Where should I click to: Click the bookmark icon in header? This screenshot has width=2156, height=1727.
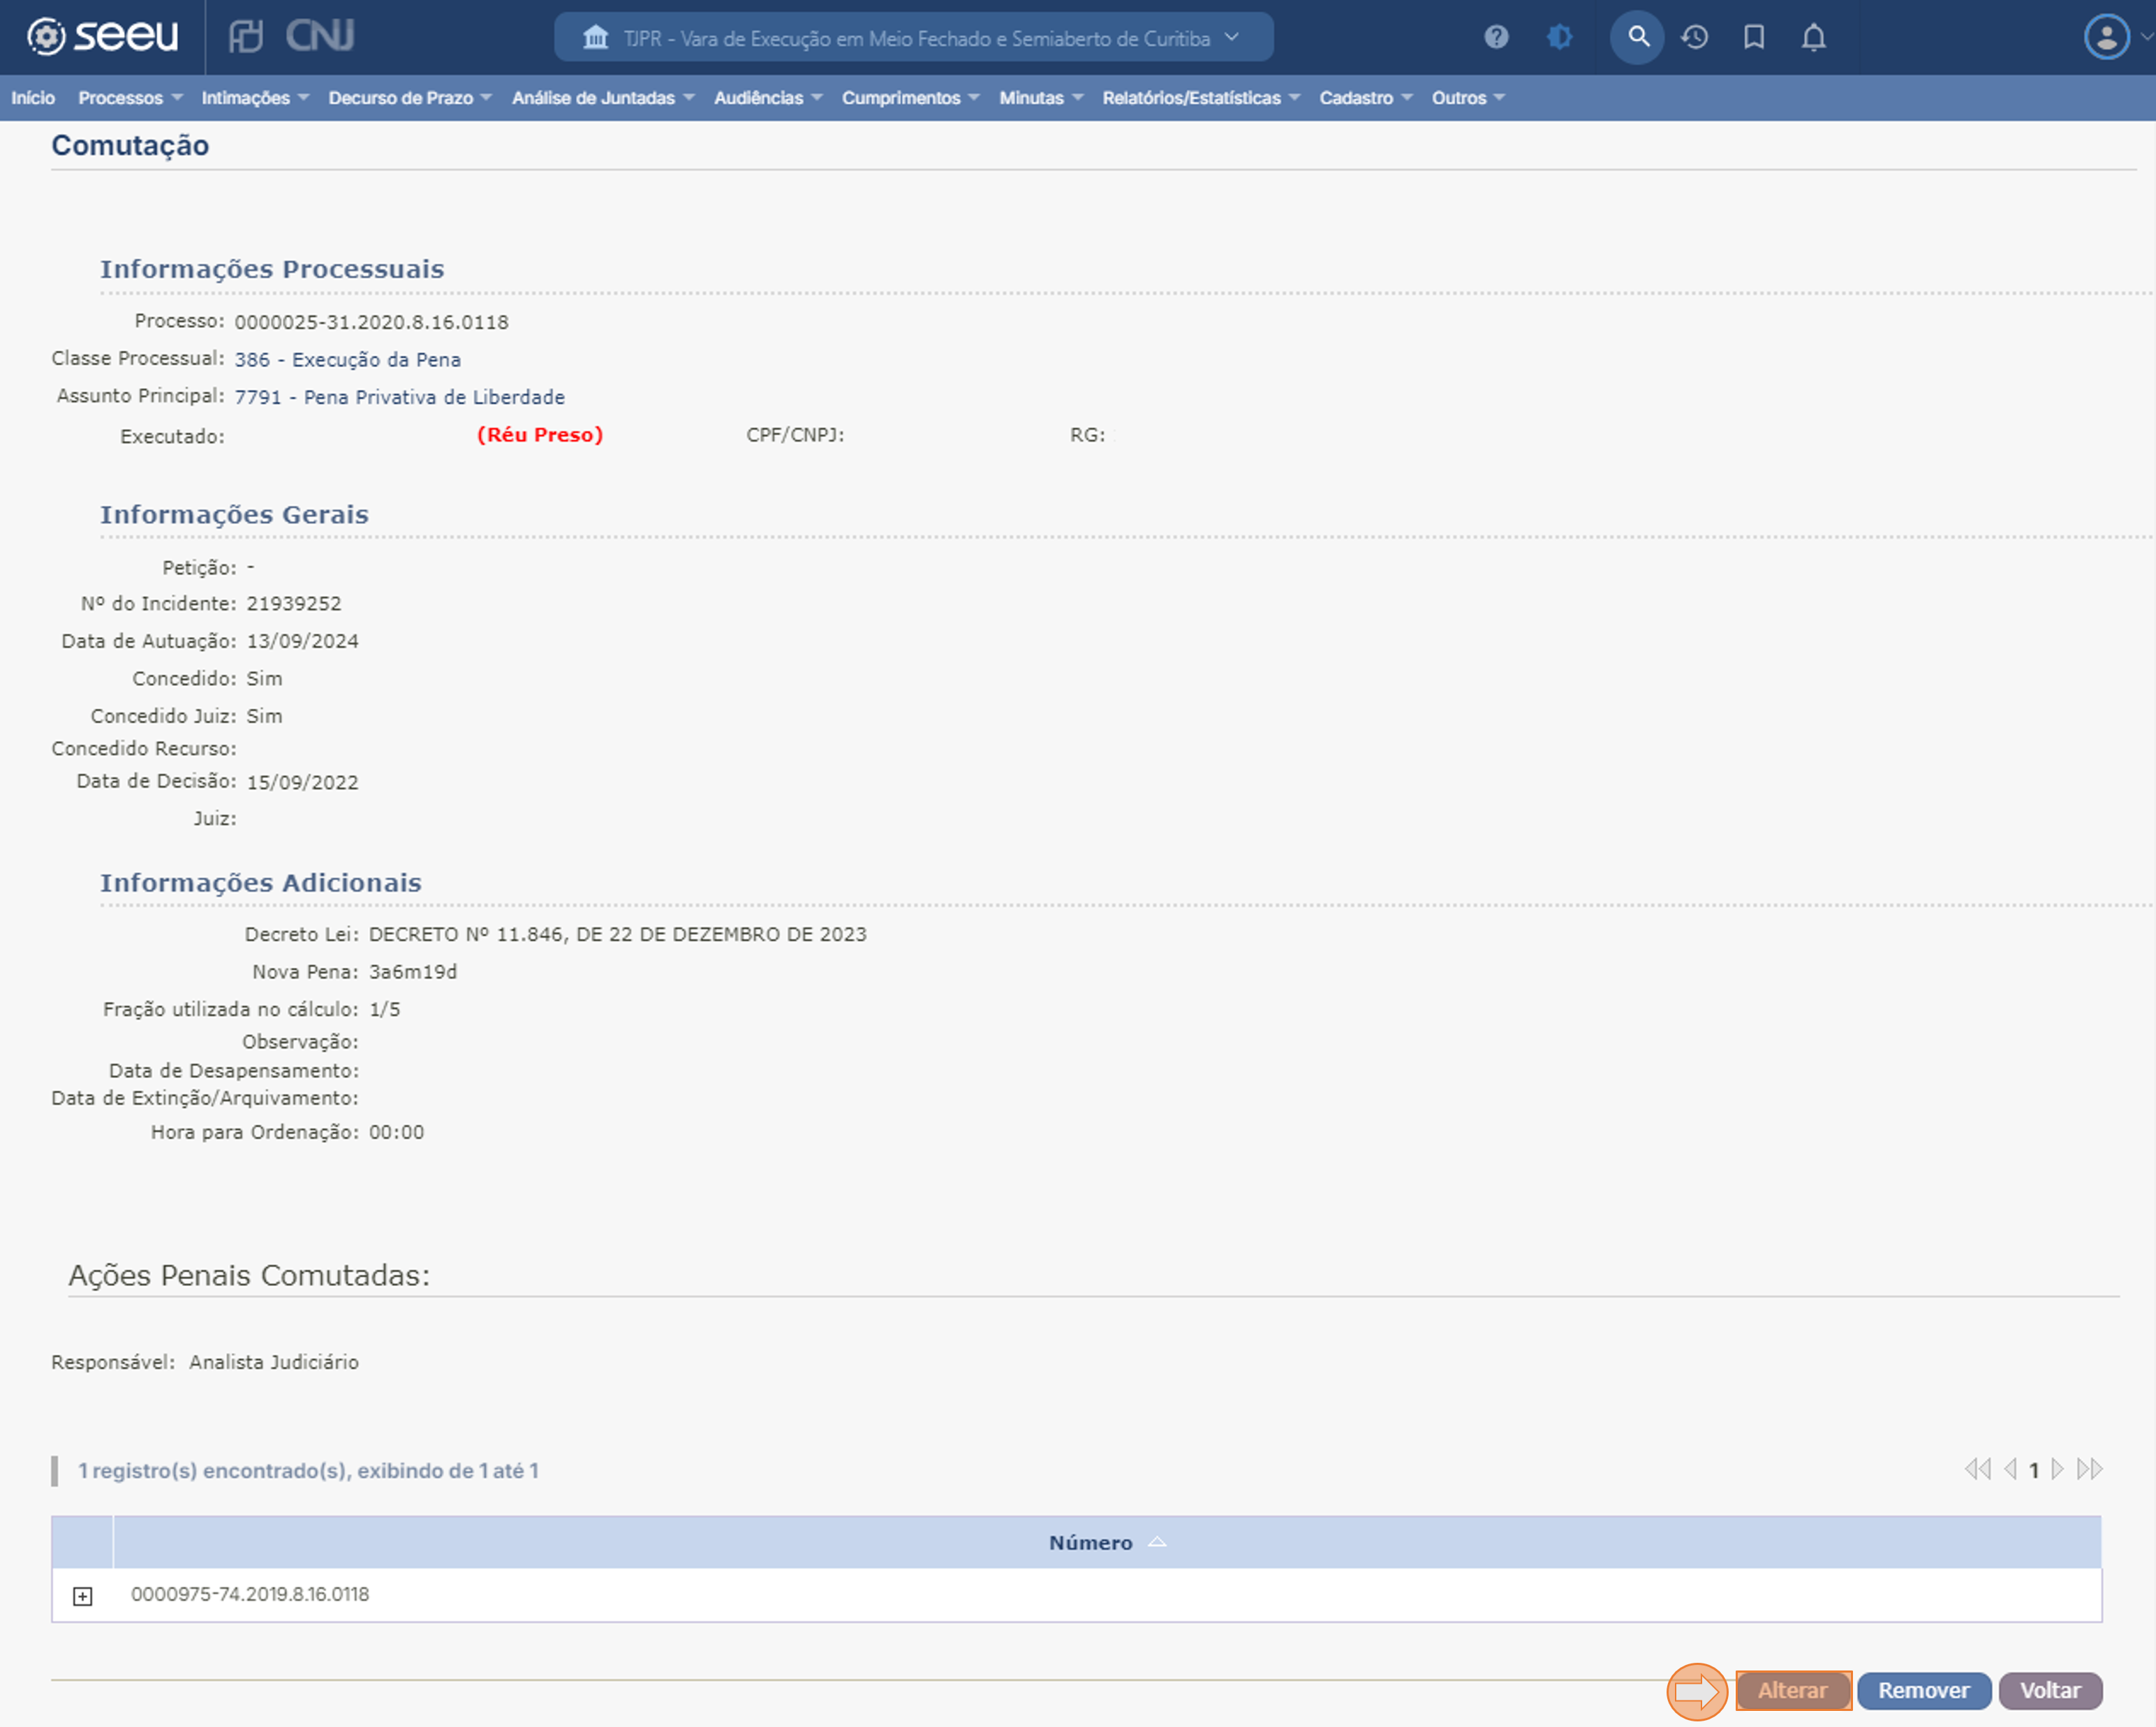coord(1754,37)
